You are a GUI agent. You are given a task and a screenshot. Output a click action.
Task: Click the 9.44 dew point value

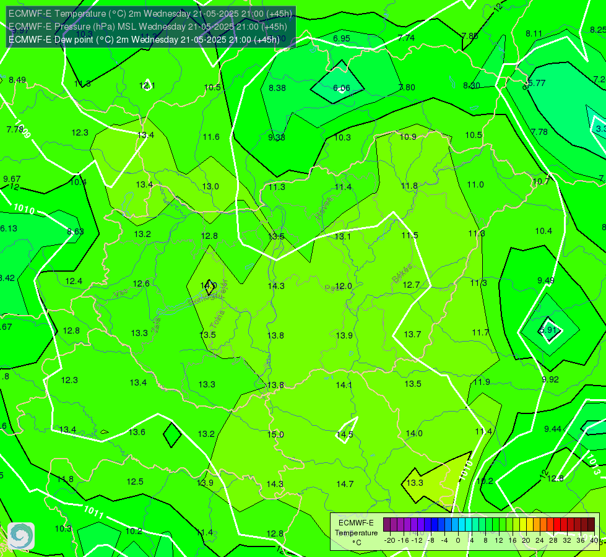tap(553, 429)
